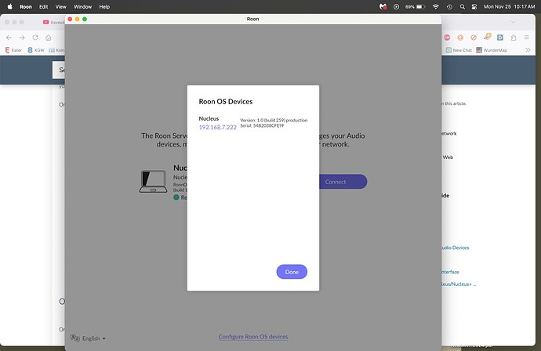Reload the page in the browser window
Screen dimensions: 541x351
coord(35,38)
